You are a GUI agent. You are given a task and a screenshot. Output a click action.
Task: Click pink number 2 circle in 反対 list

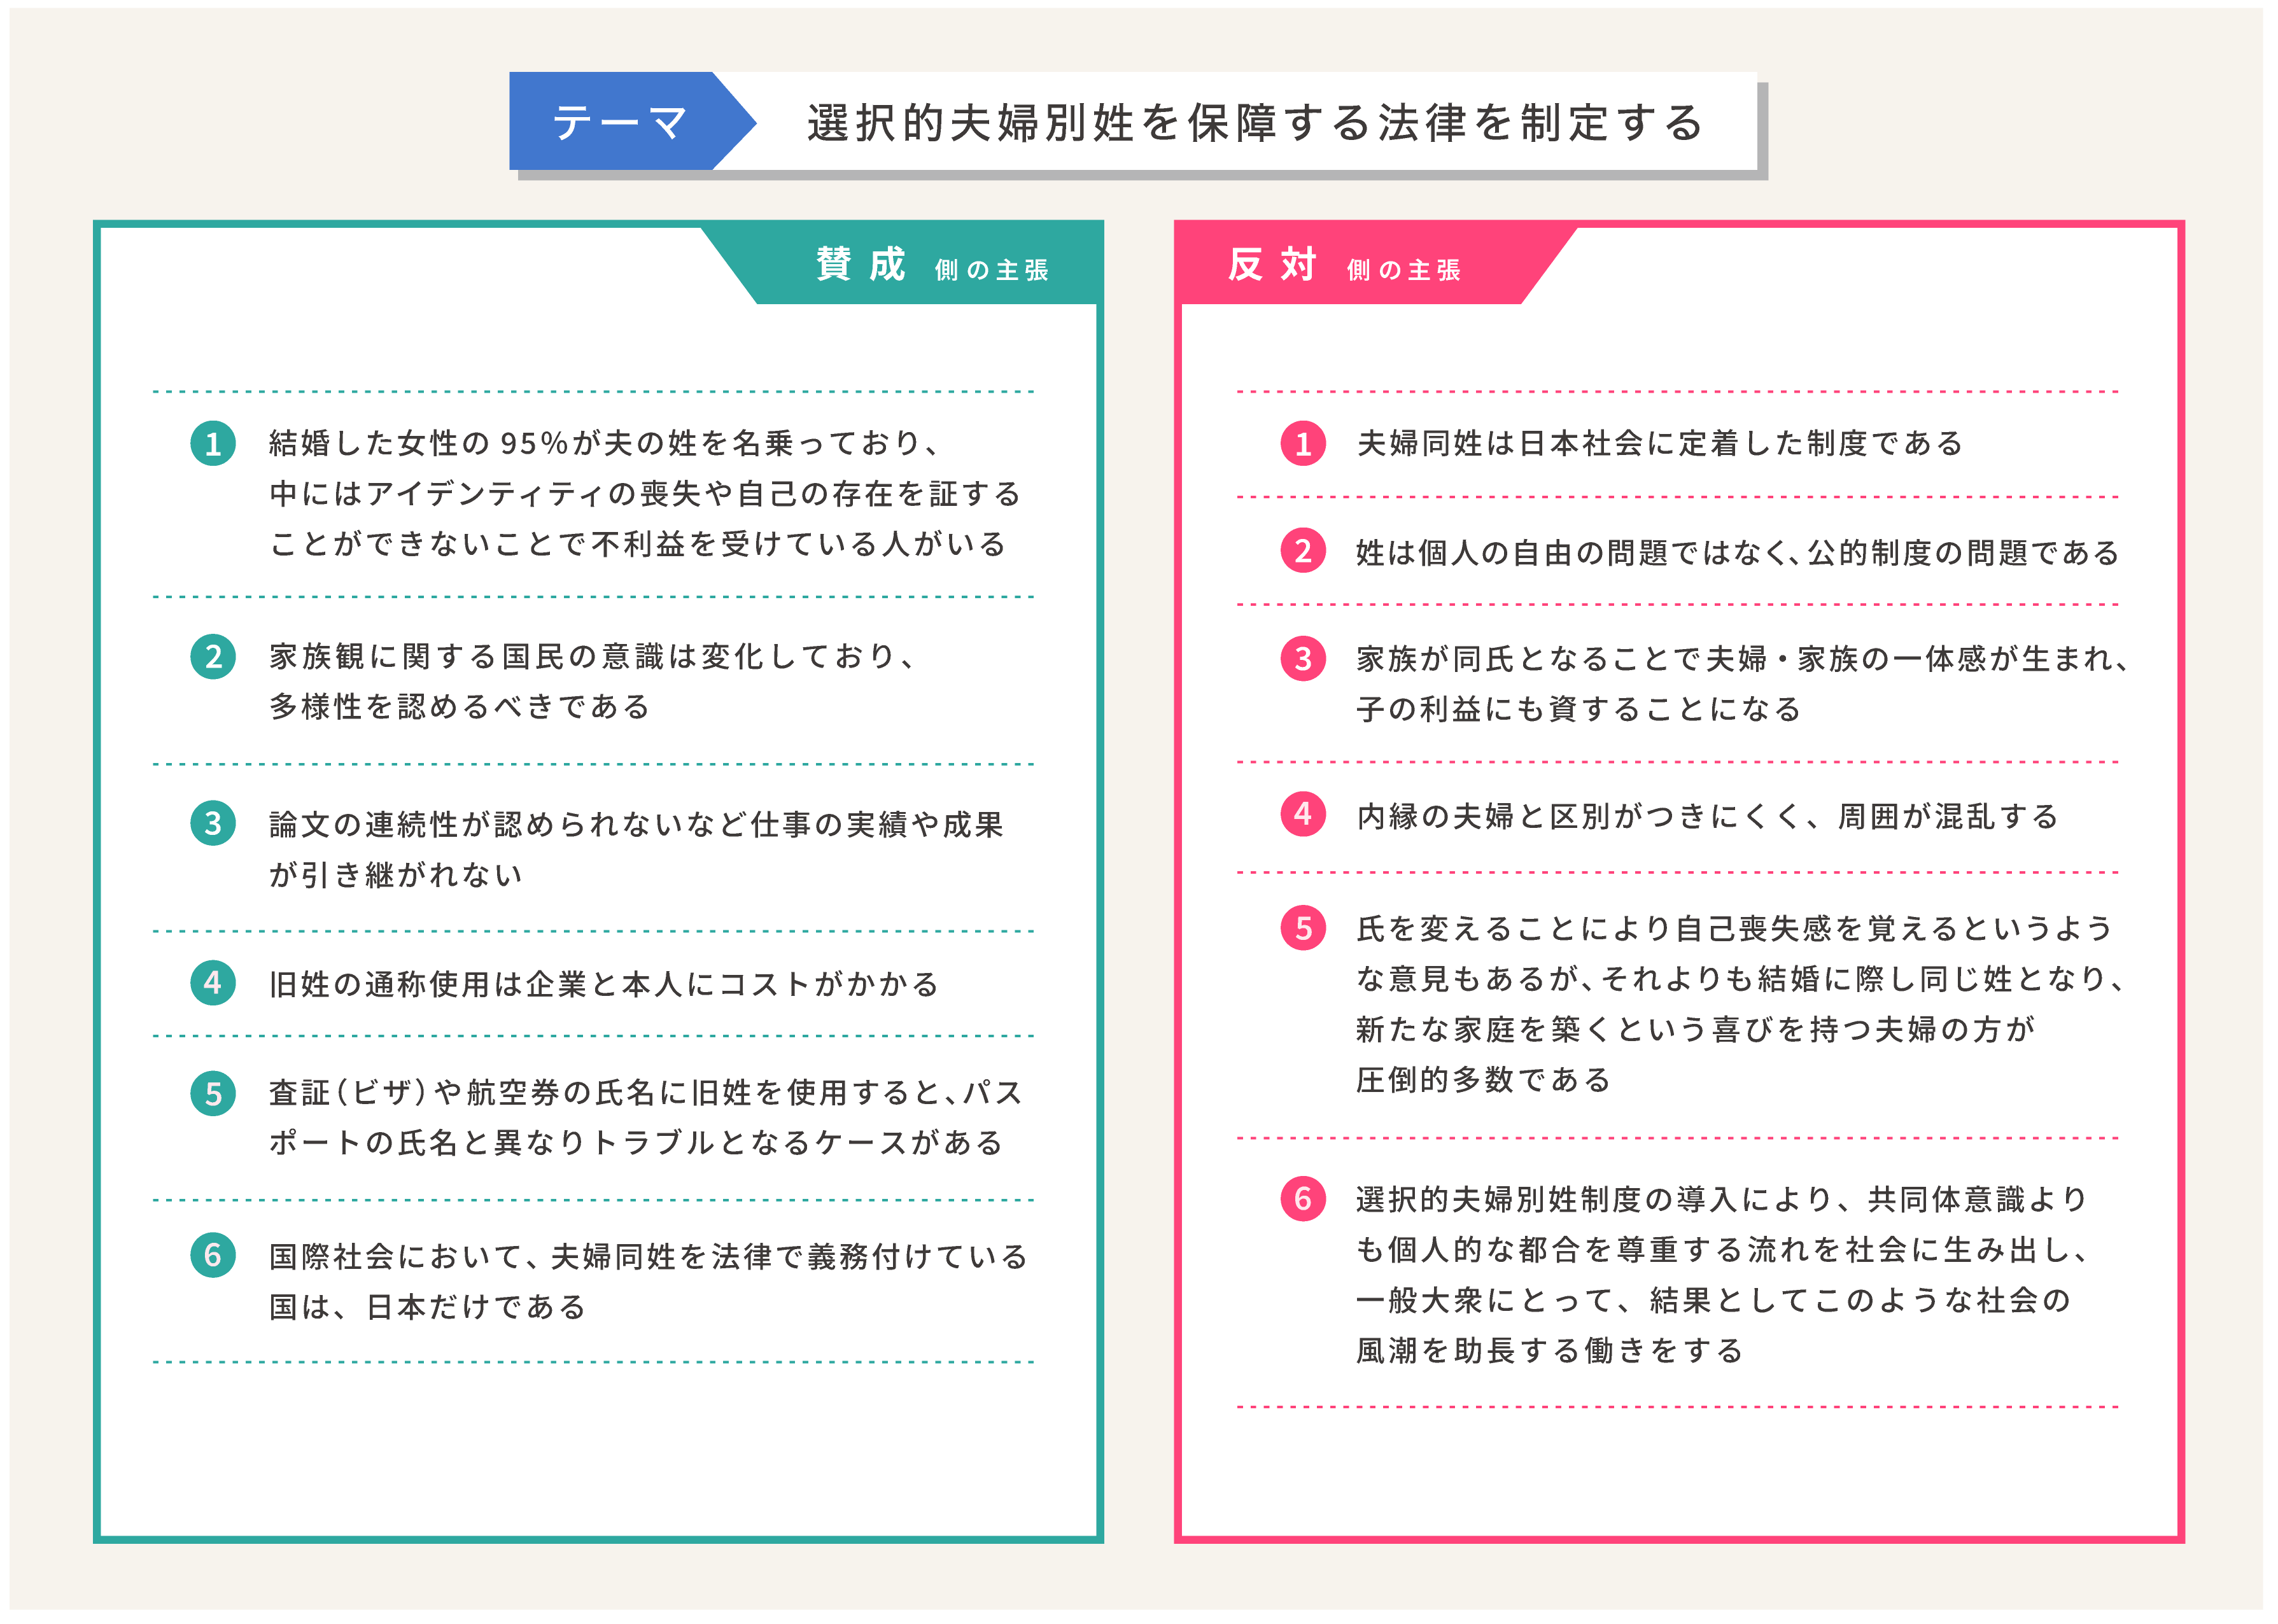pos(1304,551)
